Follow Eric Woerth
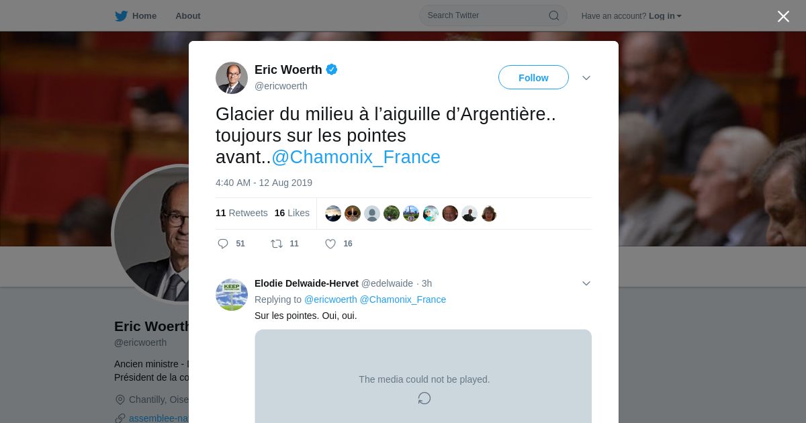This screenshot has height=423, width=806. 533,77
